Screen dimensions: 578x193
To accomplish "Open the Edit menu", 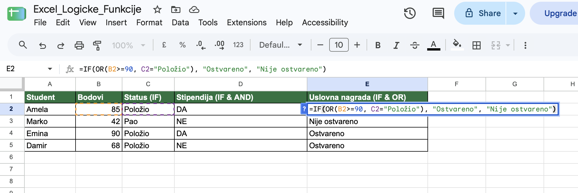I will [x=63, y=22].
